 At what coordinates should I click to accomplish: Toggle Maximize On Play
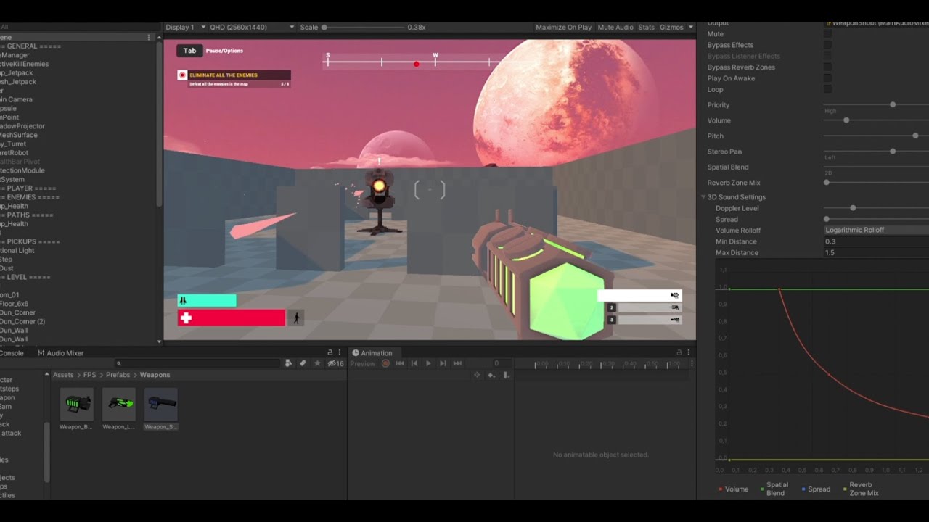563,27
